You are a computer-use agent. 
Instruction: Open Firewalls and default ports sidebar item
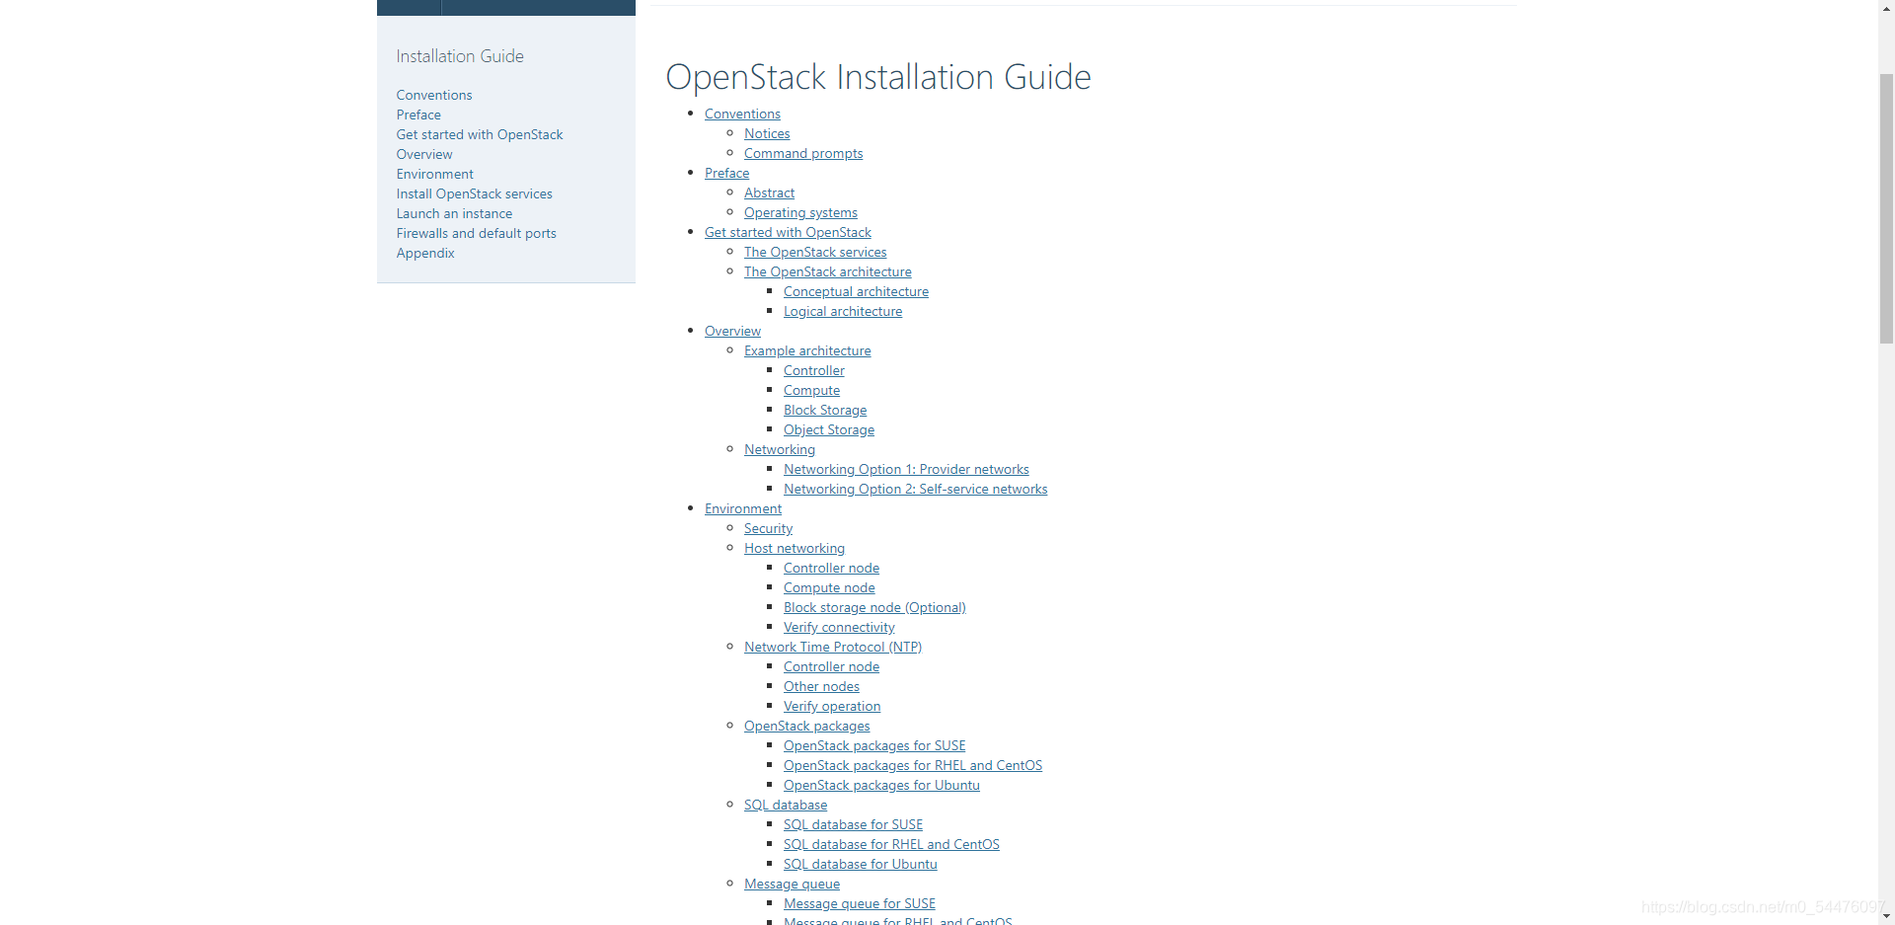[477, 233]
